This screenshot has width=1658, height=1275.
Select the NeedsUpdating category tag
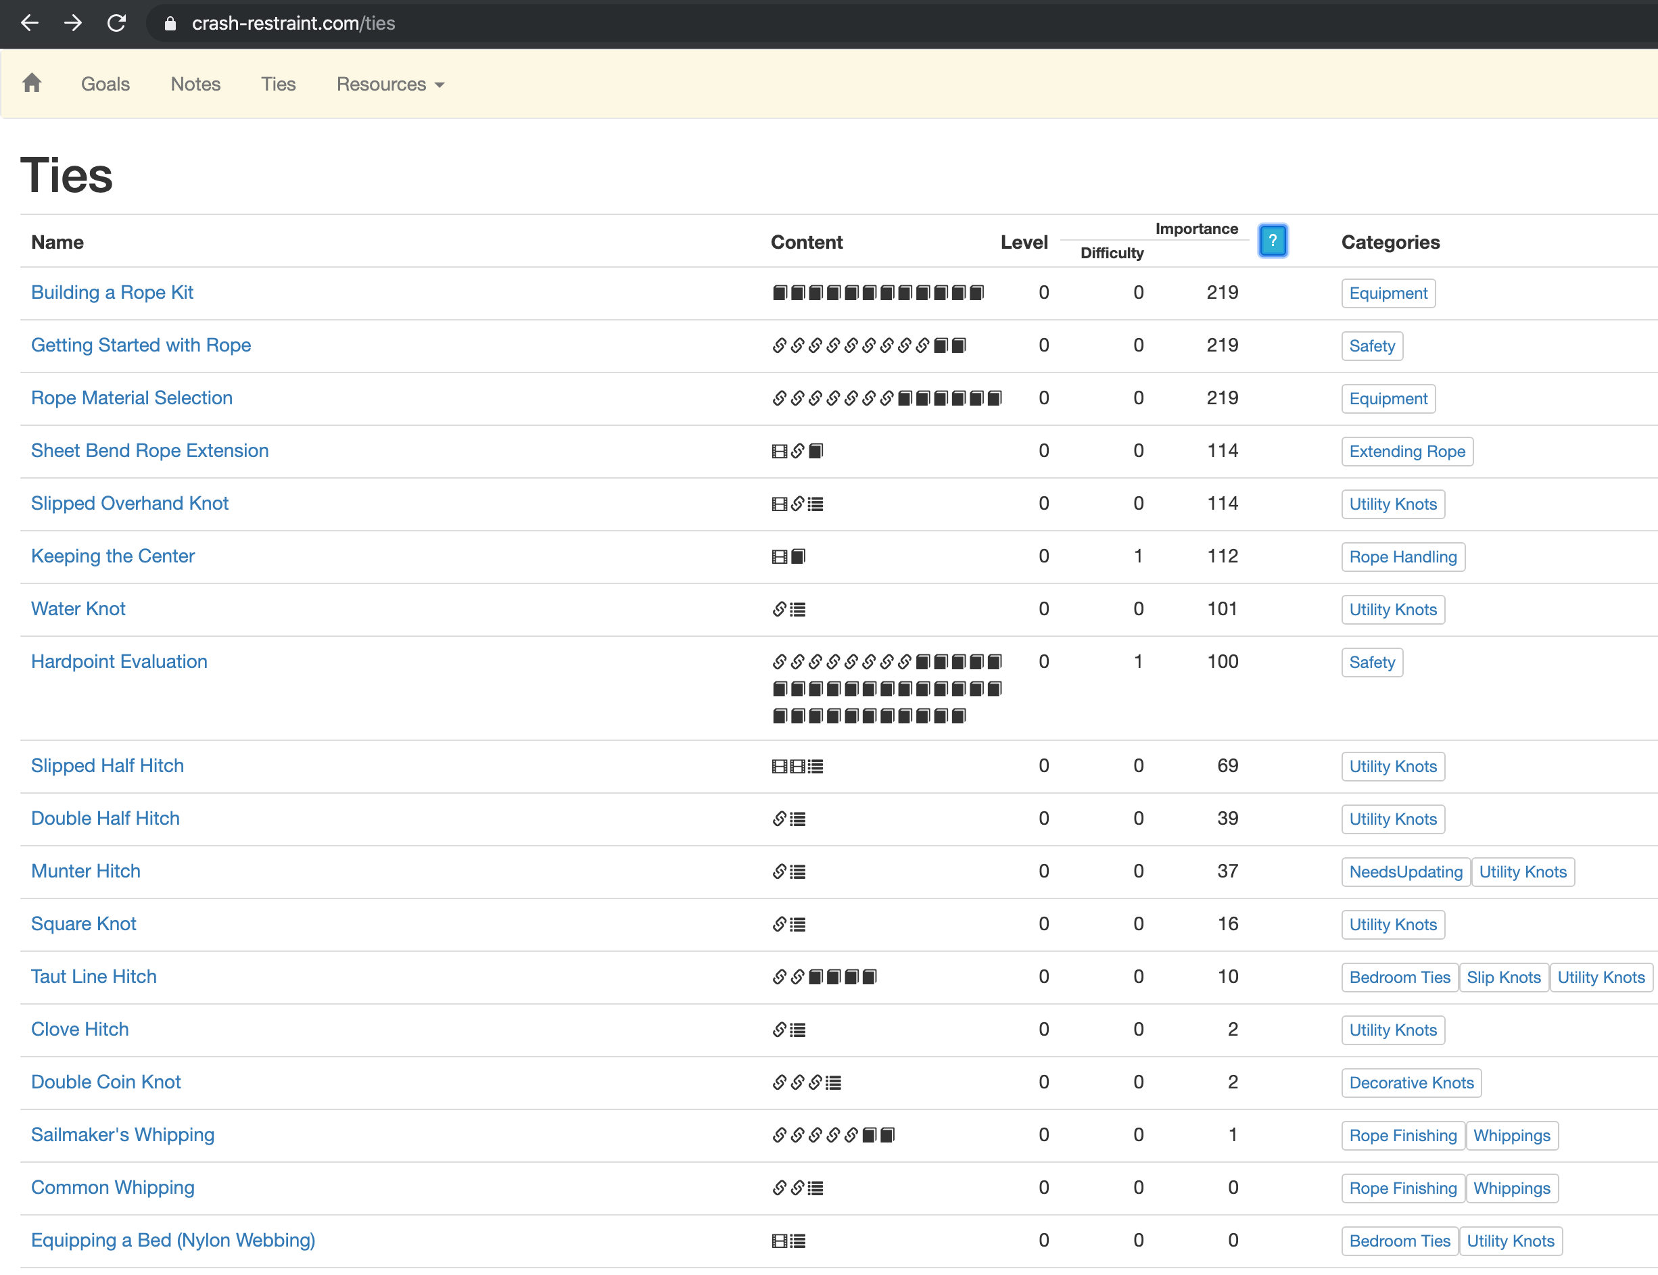[x=1406, y=872]
